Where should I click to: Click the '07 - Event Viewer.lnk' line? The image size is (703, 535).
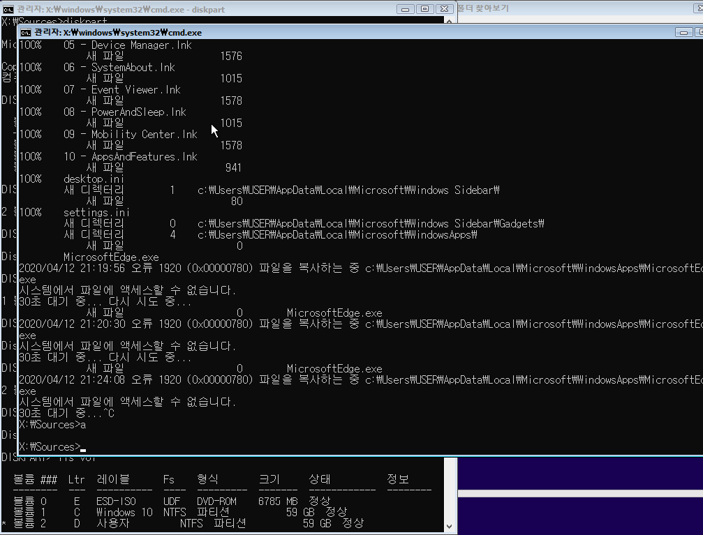coord(100,89)
